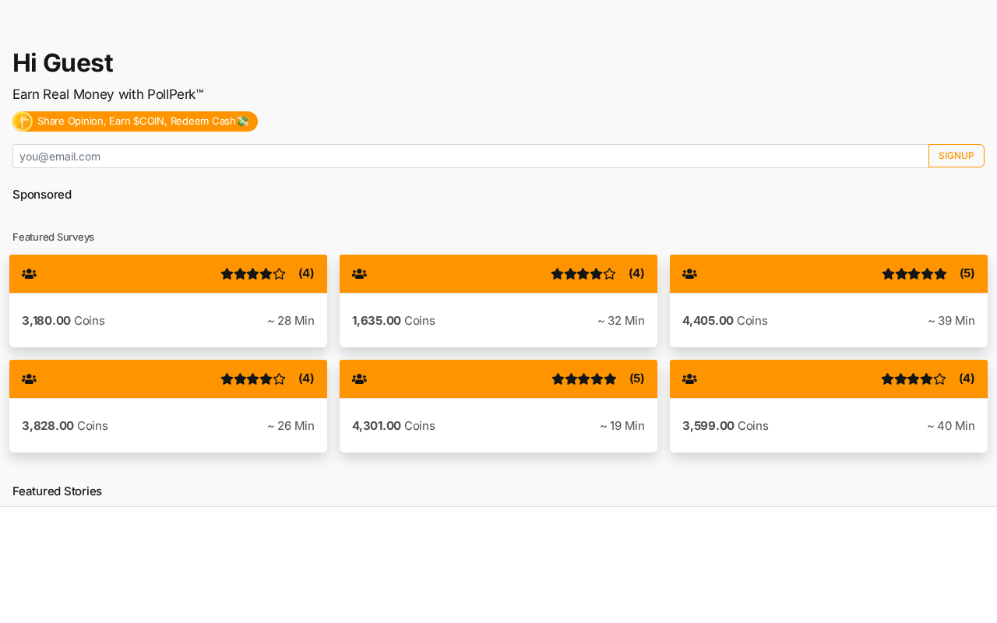
Task: Click the star rating on the 3,828.00 Coins survey
Action: 253,379
